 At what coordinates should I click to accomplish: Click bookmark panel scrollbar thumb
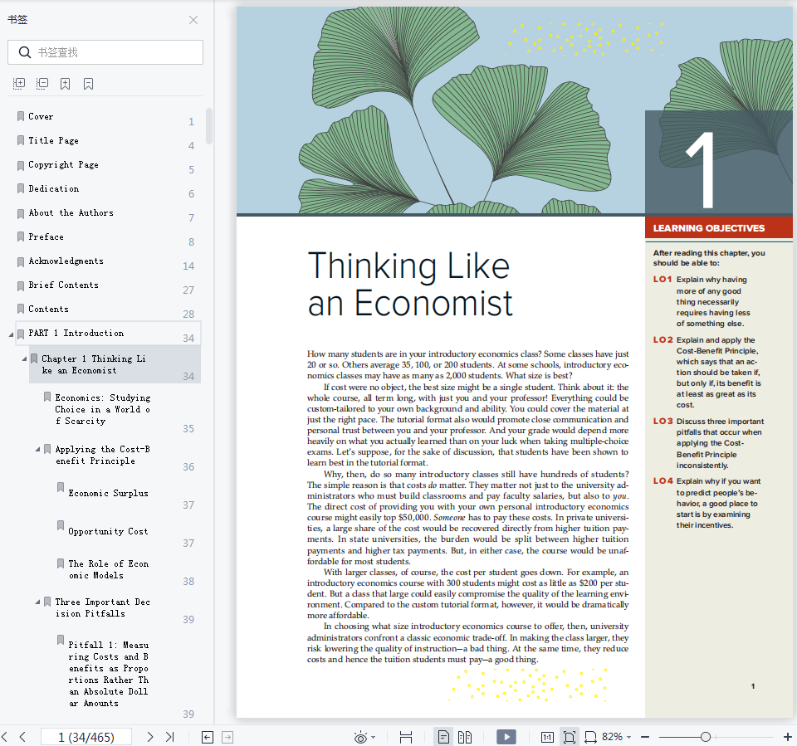[x=209, y=125]
